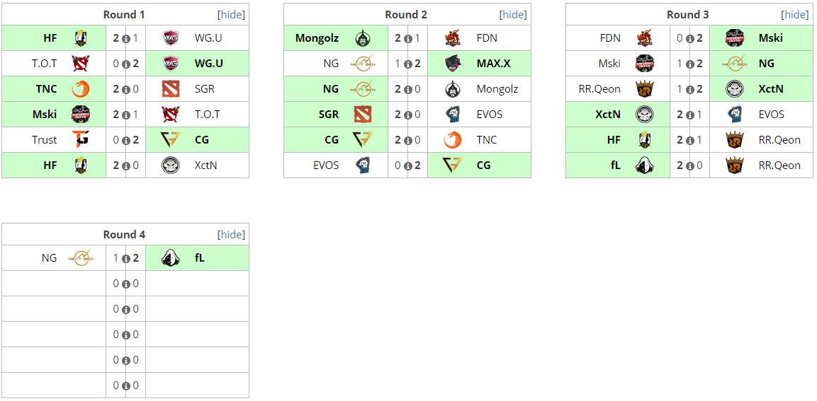Click the Round 3 header title
Image resolution: width=817 pixels, height=401 pixels.
[x=687, y=15]
